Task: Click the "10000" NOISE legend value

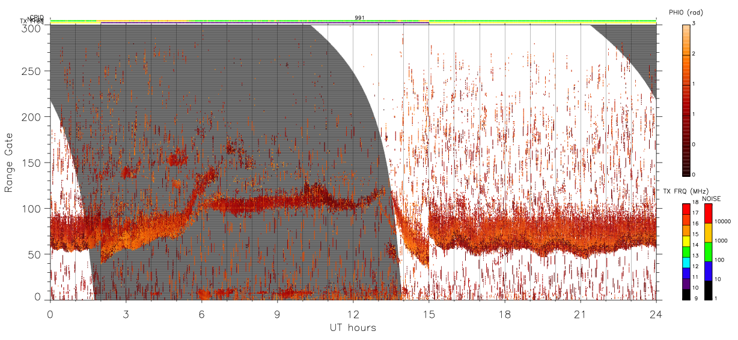Action: coord(723,221)
